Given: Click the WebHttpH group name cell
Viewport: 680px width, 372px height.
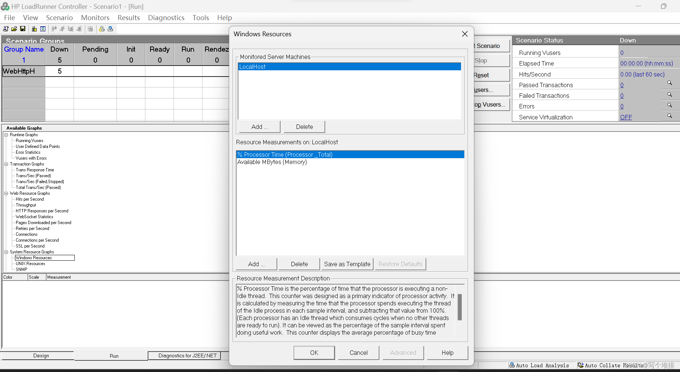Looking at the screenshot, I should coord(24,71).
